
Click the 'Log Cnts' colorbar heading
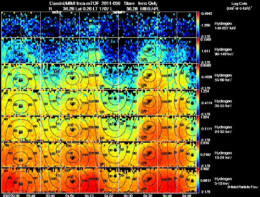(239, 4)
